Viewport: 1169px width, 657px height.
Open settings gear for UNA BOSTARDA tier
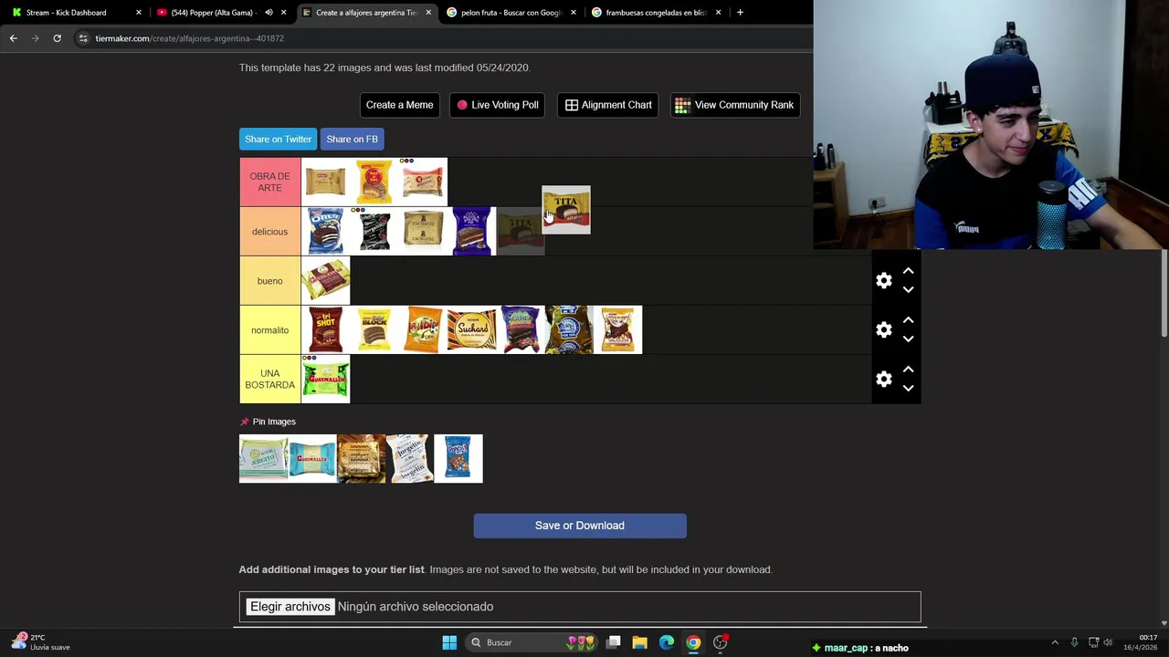pyautogui.click(x=883, y=380)
